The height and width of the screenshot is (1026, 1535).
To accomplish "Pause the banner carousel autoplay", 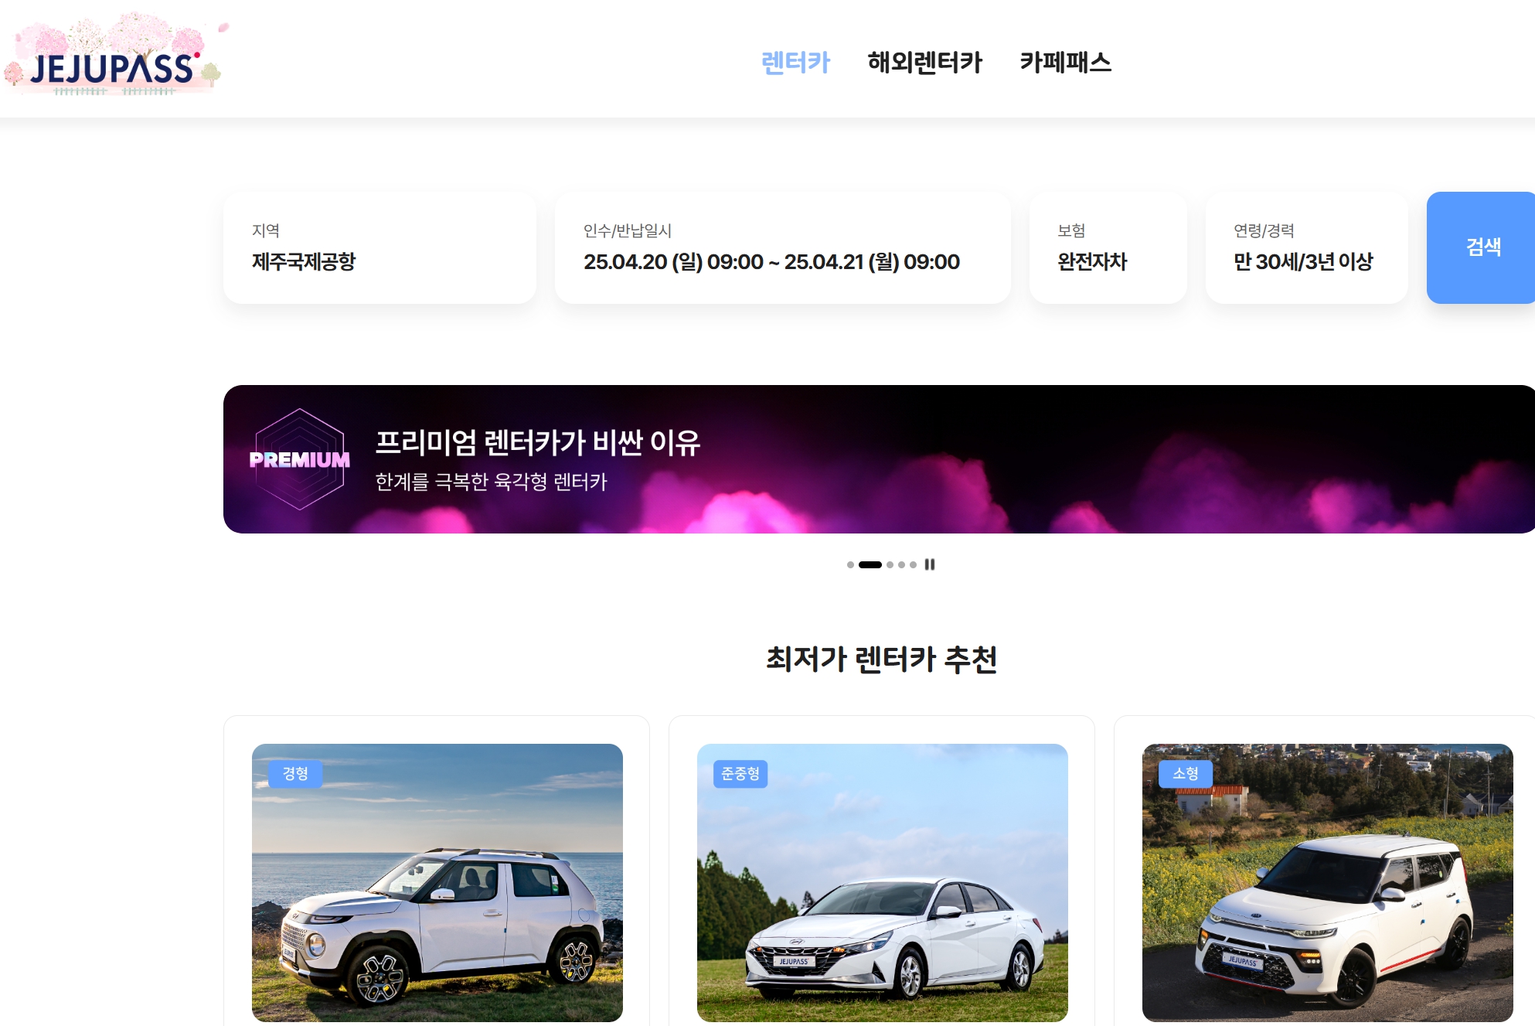I will 930,564.
